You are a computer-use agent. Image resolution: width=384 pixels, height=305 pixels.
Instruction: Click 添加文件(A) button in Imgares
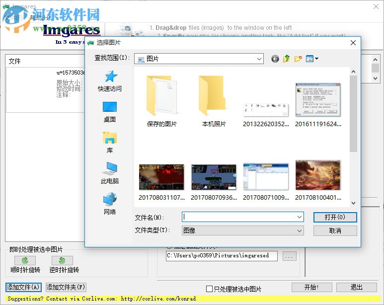(x=23, y=287)
